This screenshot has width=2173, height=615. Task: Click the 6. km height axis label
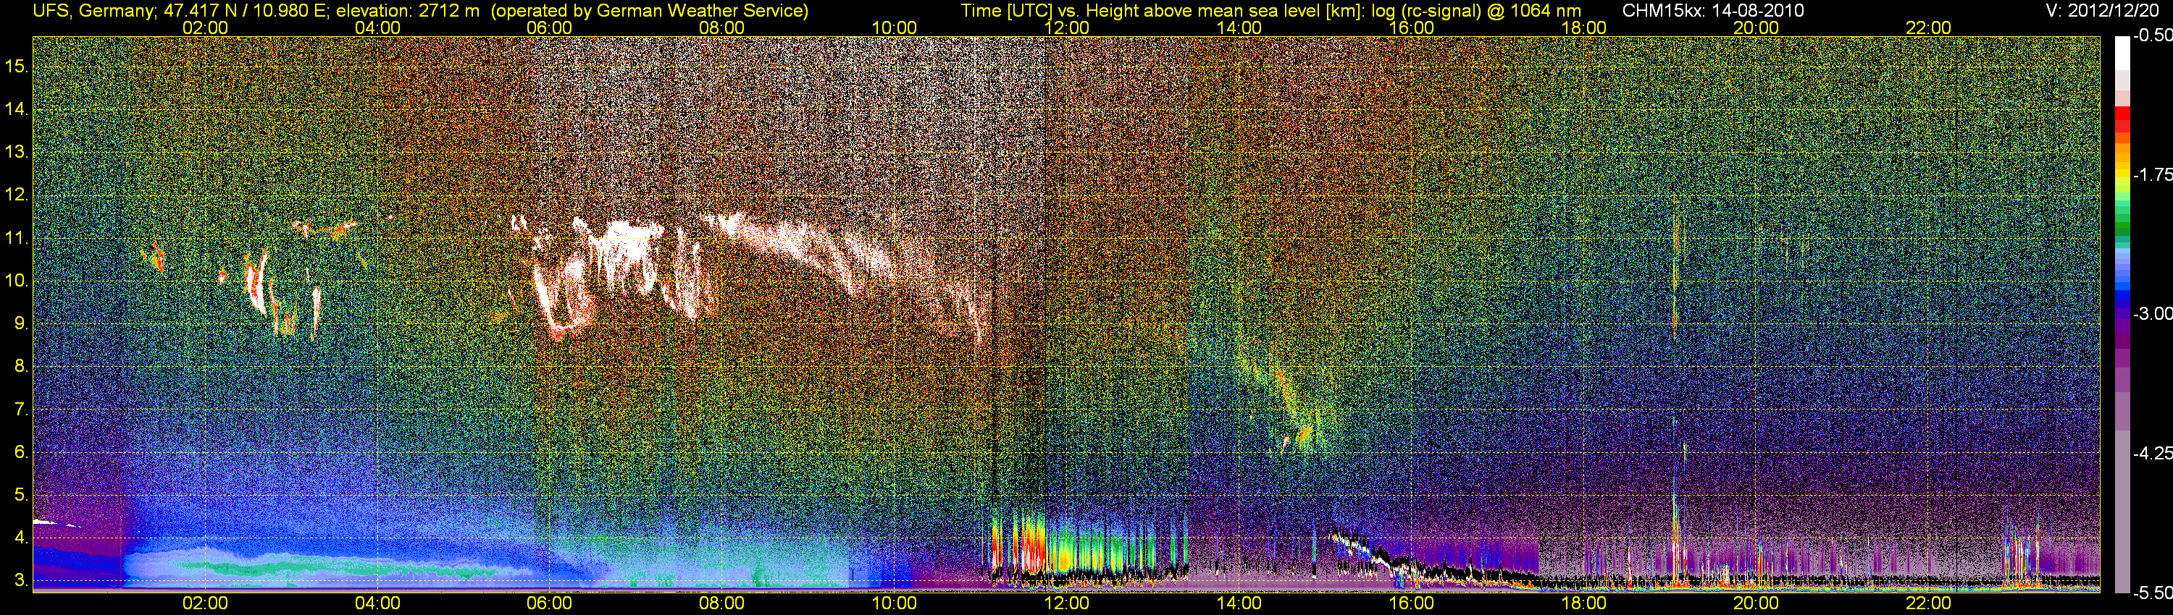tap(21, 452)
